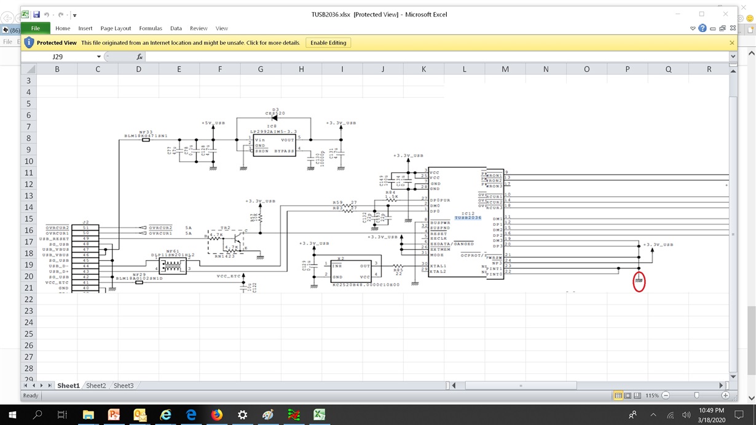Screen dimensions: 756x425
Task: Open the Review ribbon tab
Action: coord(199,28)
